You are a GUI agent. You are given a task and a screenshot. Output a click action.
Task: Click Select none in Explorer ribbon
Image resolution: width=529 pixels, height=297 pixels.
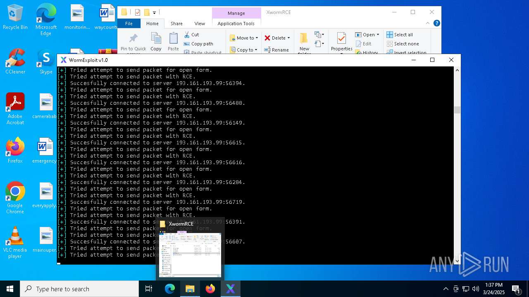[403, 44]
